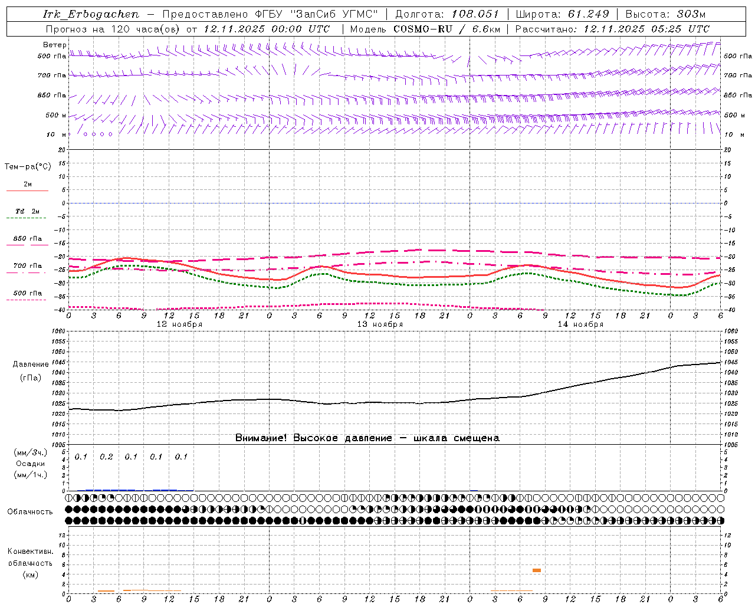755x604 pixels.
Task: Click 1045 on the right pressure axis
Action: coord(731,362)
